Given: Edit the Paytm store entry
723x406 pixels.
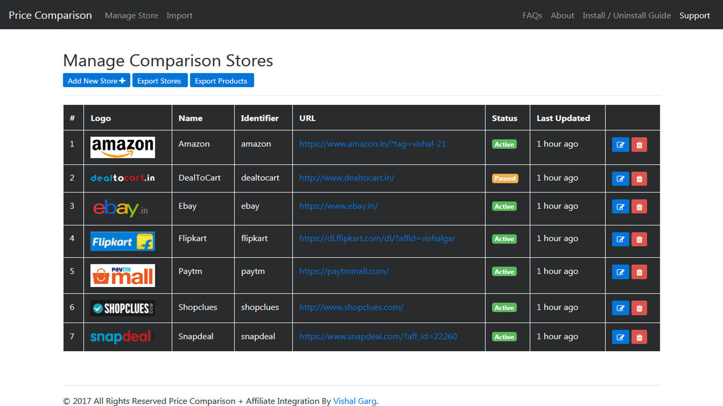Looking at the screenshot, I should (620, 272).
